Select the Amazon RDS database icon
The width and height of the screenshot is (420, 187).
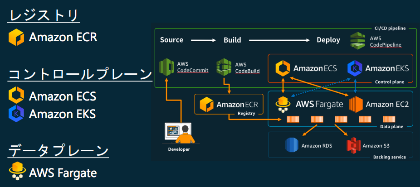(292, 145)
